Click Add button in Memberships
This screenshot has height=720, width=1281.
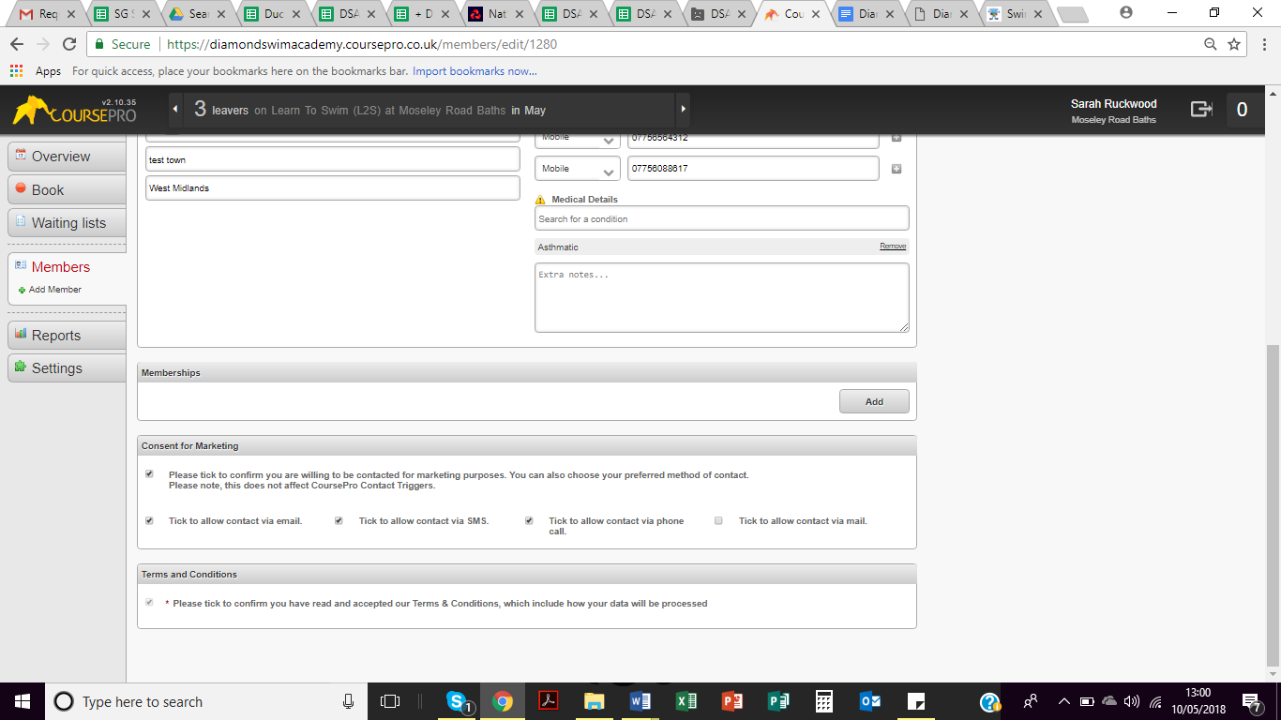point(874,401)
